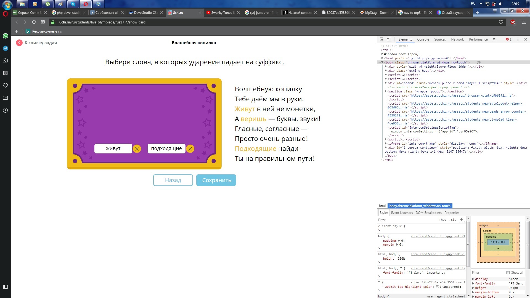
Task: Reload the page with refresh icon
Action: point(34,22)
